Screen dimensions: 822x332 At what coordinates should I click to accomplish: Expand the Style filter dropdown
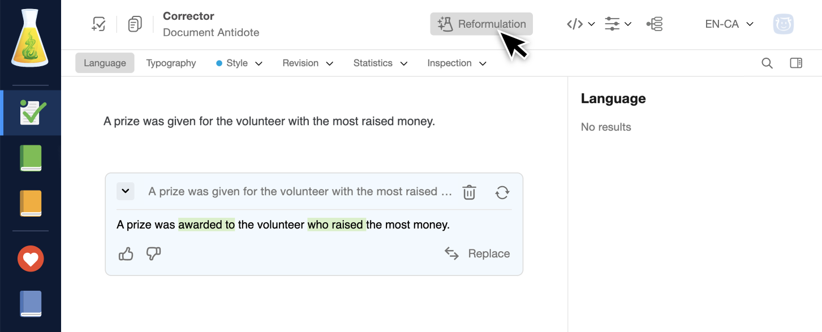tap(239, 63)
